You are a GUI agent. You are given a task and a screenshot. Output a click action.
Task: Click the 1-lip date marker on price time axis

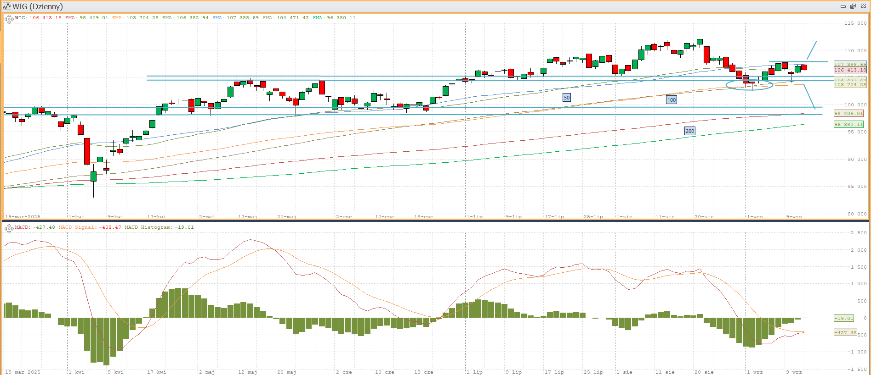point(474,216)
